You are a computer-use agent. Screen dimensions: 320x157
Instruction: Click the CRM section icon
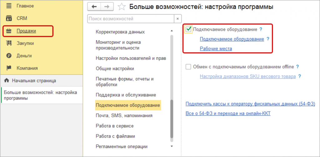point(9,18)
